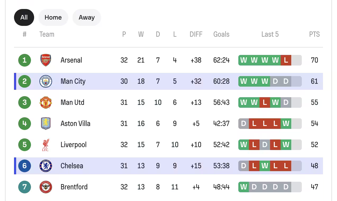
Task: Click the green position 1 badge
Action: tap(25, 60)
